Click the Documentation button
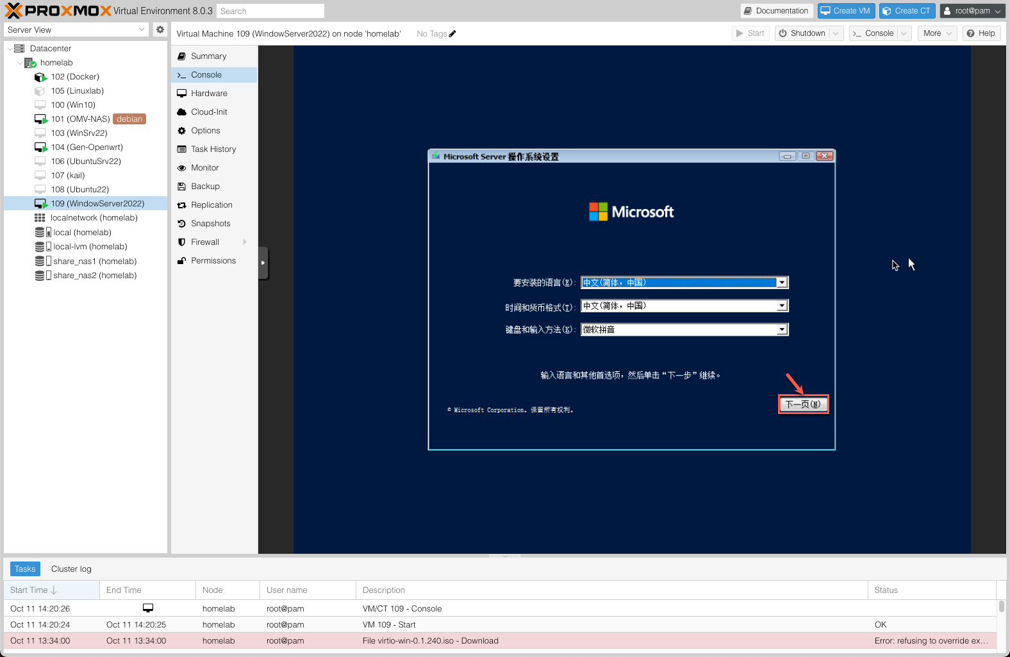 point(777,11)
